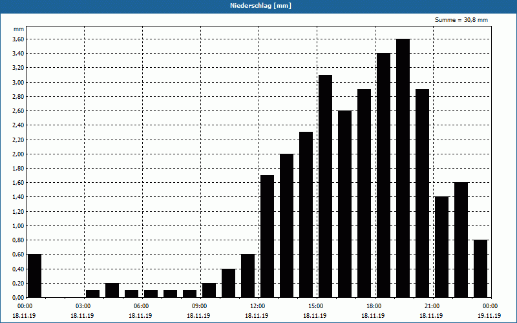Click the 1,40 mm bar starting at 21:00
Image resolution: width=517 pixels, height=323 pixels.
(441, 247)
